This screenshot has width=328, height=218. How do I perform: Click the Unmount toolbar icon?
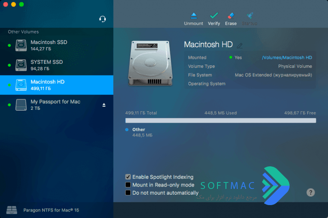(x=194, y=16)
